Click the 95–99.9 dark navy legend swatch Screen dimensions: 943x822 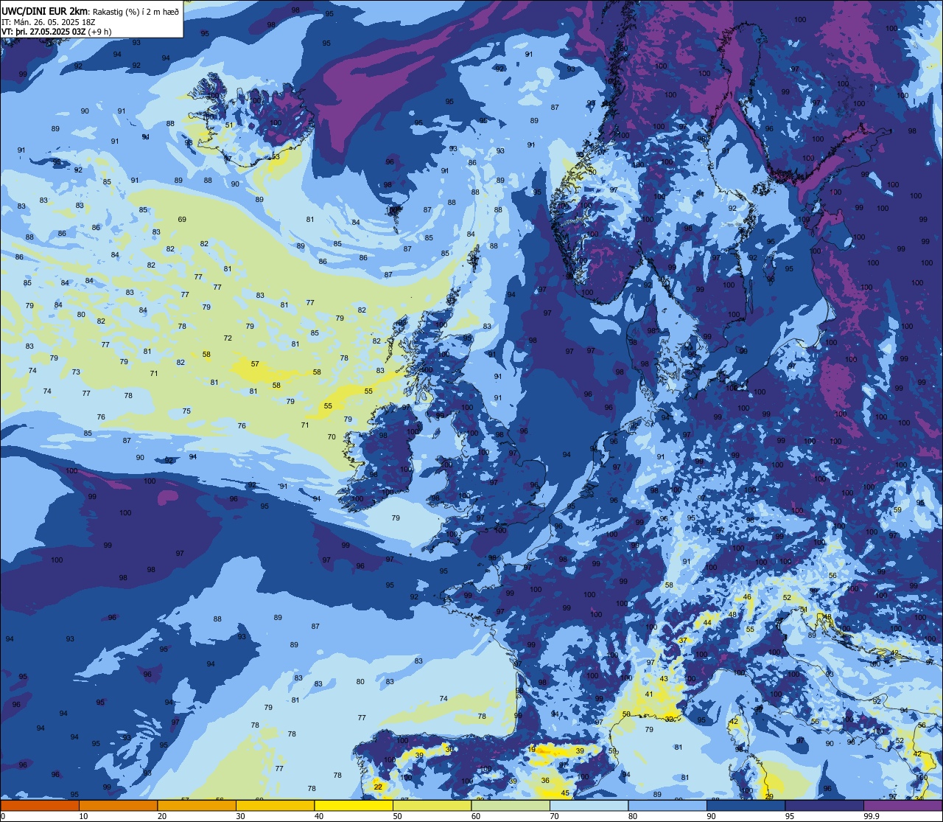(824, 805)
